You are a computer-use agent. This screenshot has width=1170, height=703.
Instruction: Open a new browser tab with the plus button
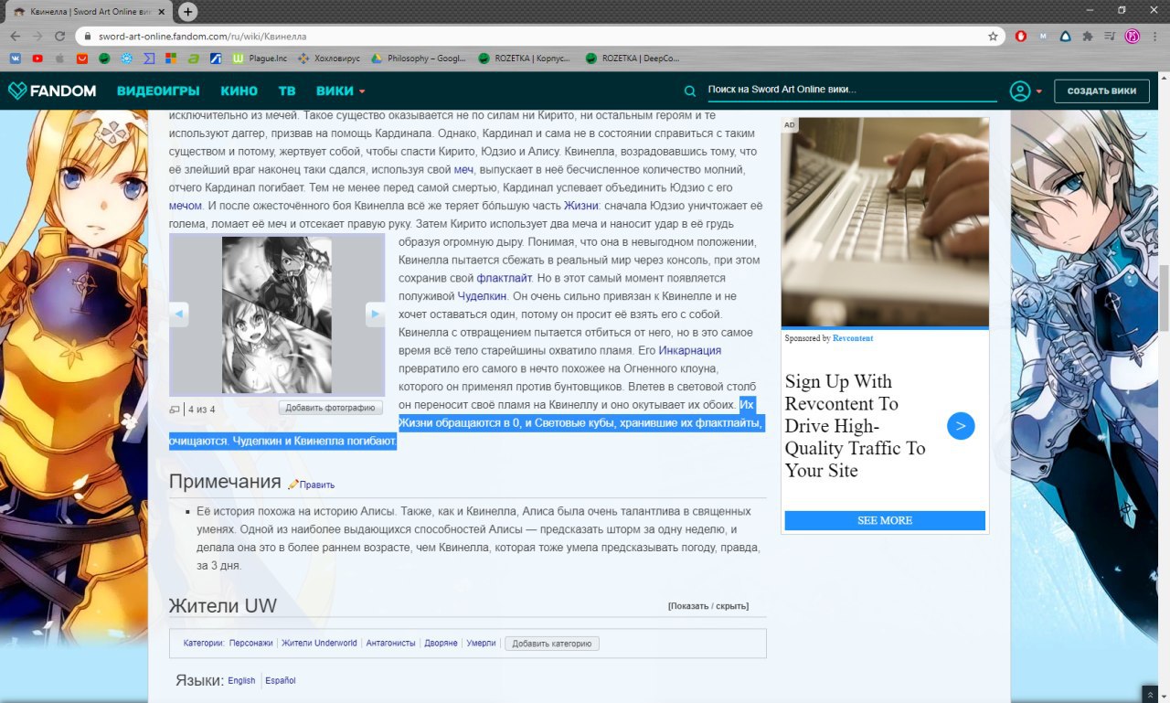pyautogui.click(x=187, y=12)
